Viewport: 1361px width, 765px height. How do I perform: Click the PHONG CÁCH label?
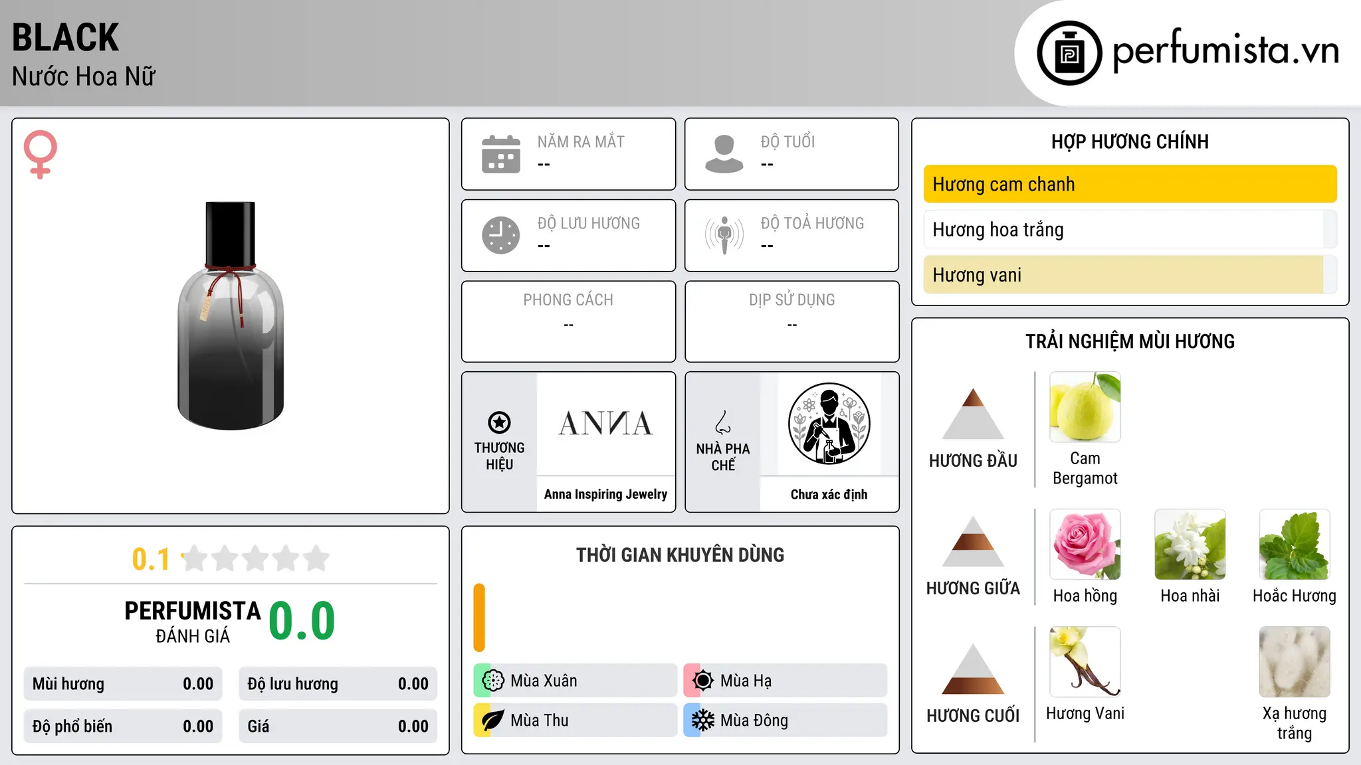coord(568,300)
